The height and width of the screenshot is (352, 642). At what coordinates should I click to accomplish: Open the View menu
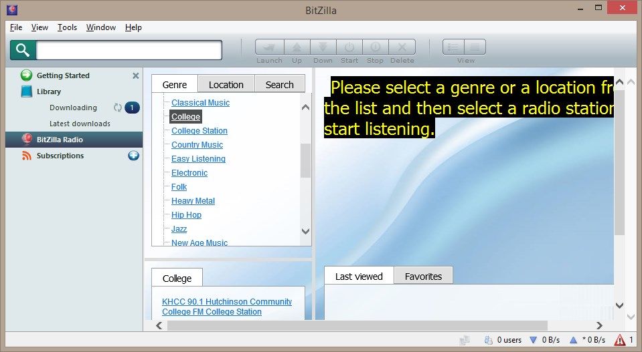(x=39, y=27)
